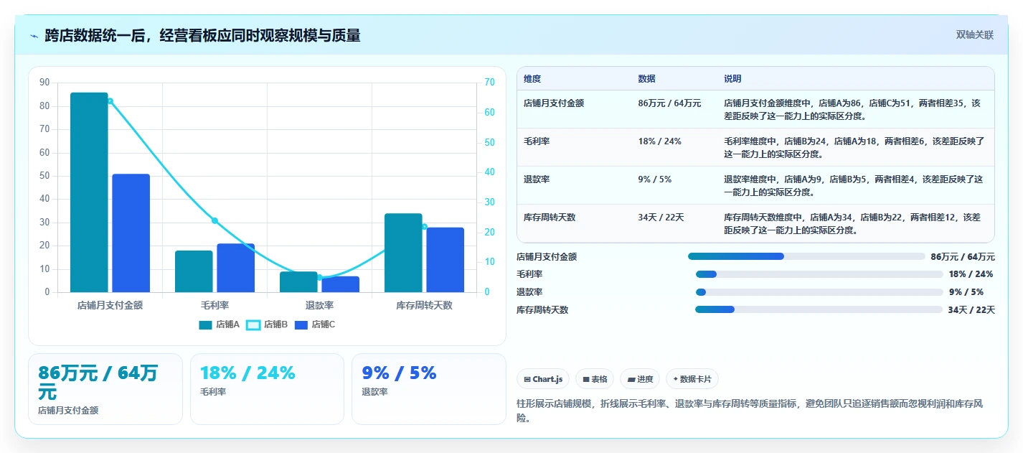The height and width of the screenshot is (453, 1023).
Task: Click the x-axis label 毛利率
Action: coord(214,305)
